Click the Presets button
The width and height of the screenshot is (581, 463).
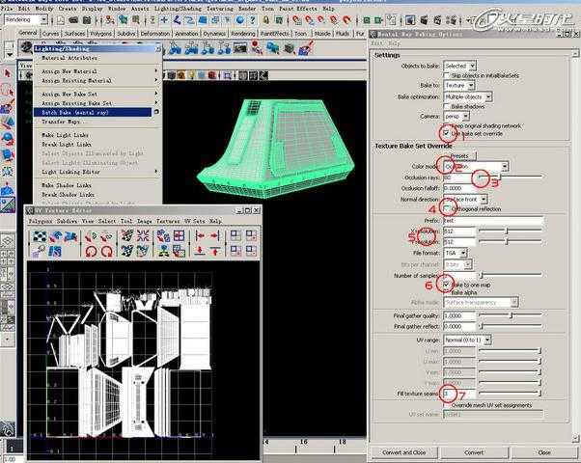click(x=459, y=155)
